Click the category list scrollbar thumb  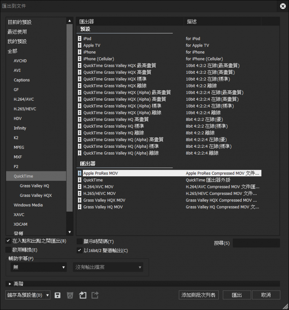(x=70, y=118)
